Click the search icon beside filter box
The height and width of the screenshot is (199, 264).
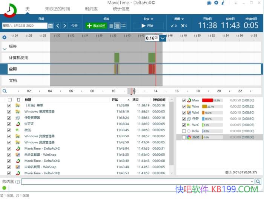[x=258, y=182]
